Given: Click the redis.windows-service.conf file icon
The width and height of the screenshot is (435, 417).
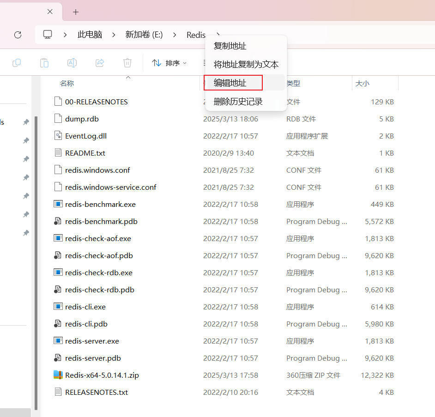Looking at the screenshot, I should (58, 187).
